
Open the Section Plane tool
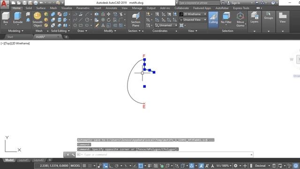coord(135,19)
